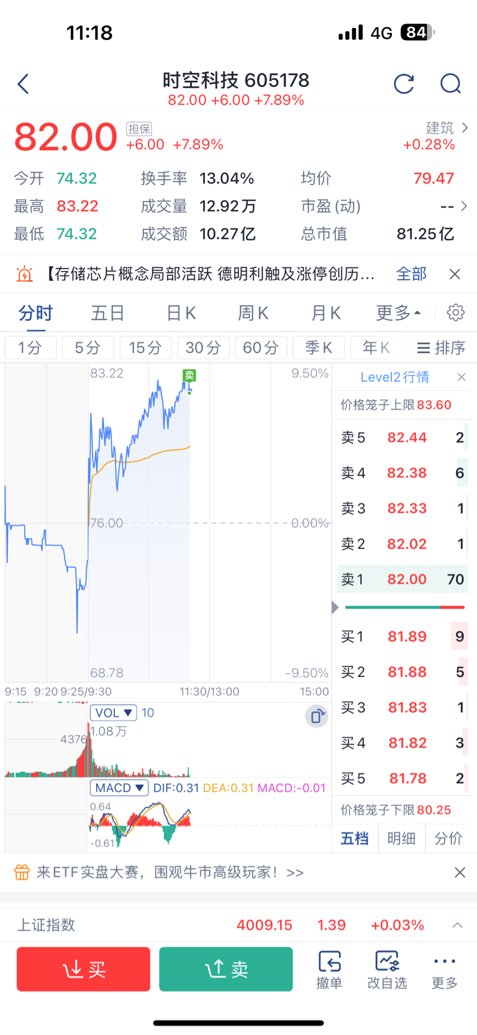
Task: Open the search magnifier icon
Action: (450, 84)
